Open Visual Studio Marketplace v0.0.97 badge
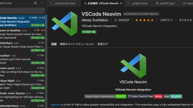Screen dimensions: 193x108 tap(105, 97)
